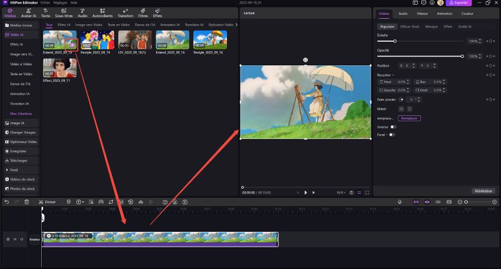Open Changer Visages in sidebar
This screenshot has height=269, width=501.
pos(21,132)
